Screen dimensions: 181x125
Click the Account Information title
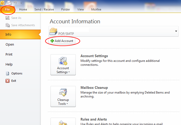(x=75, y=21)
